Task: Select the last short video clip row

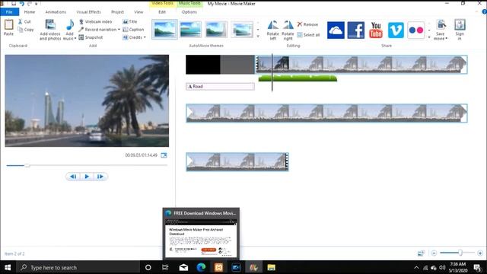Action: pyautogui.click(x=237, y=161)
